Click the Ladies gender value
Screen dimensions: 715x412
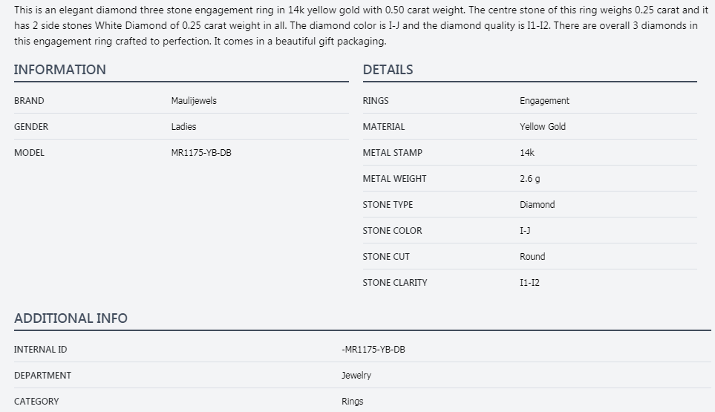(x=183, y=127)
